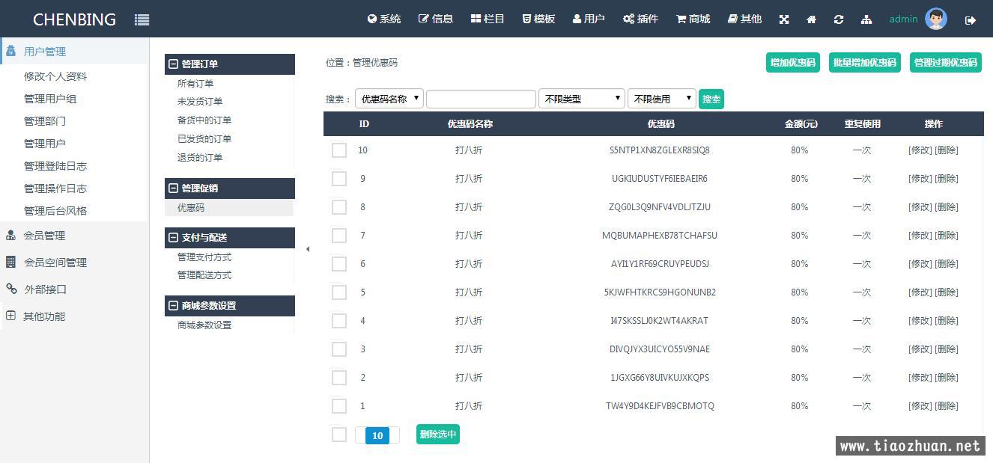This screenshot has height=463, width=993.
Task: Open the 优惠码名称 search field dropdown
Action: 389,99
